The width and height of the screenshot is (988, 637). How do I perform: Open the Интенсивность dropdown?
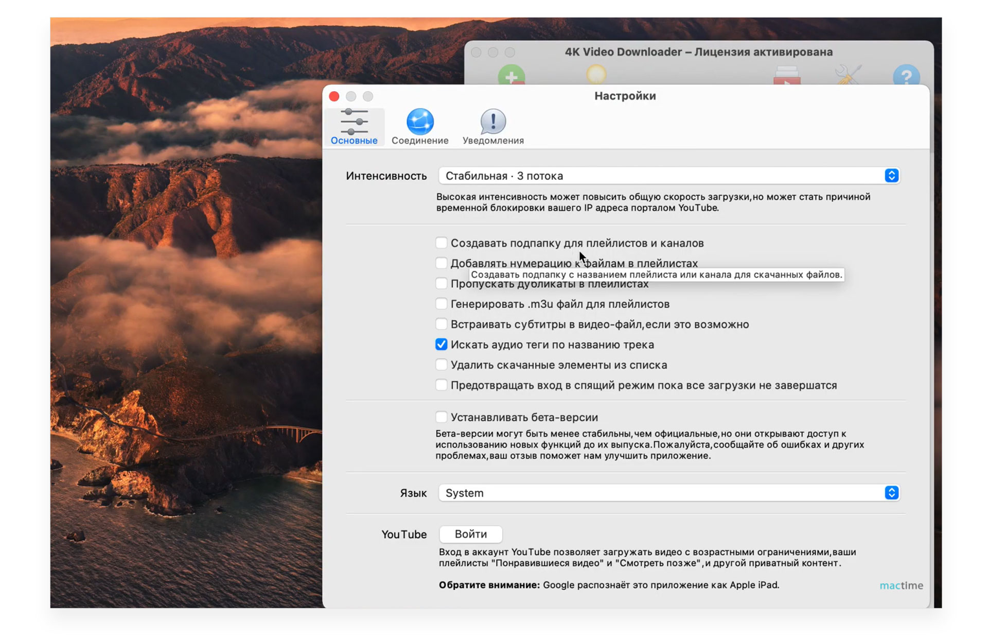[x=668, y=176]
